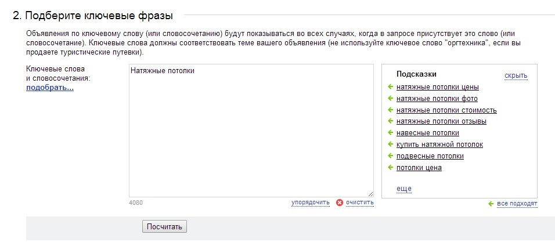Click green arrow beside натяжные потолки цены

pyautogui.click(x=390, y=86)
